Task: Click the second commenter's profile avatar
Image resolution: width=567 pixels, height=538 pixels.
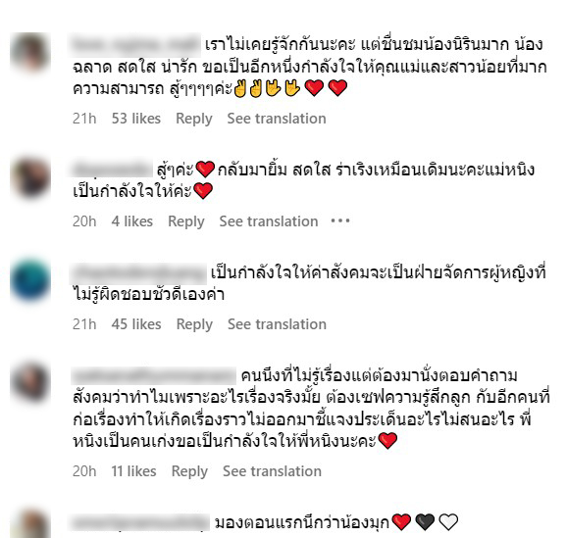Action: [x=30, y=177]
